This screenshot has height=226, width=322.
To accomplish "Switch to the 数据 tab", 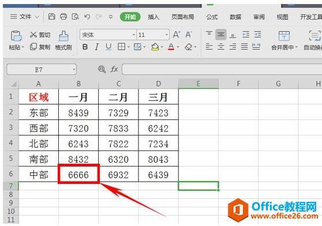I will (x=235, y=17).
